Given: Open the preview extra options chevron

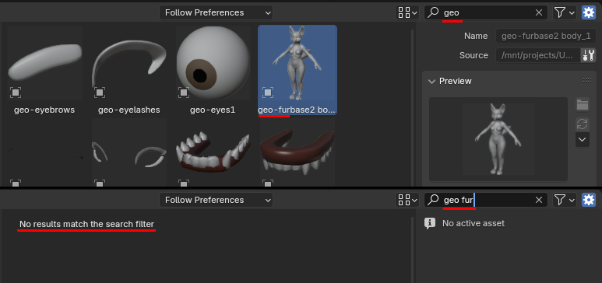Looking at the screenshot, I should (583, 140).
